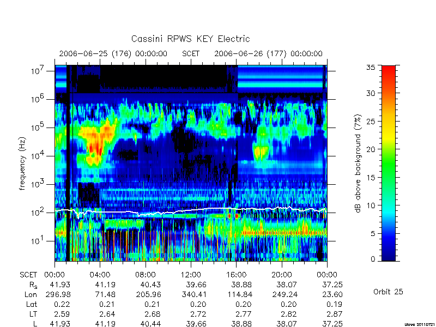Click the Lon value 340.41
Screen dimensions: 436x327
pos(194,294)
